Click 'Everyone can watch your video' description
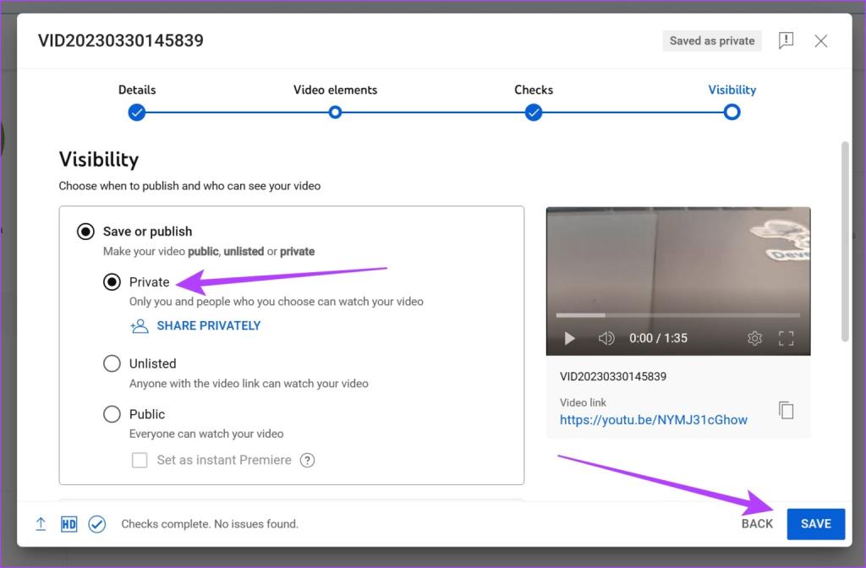The height and width of the screenshot is (568, 866). click(x=206, y=434)
